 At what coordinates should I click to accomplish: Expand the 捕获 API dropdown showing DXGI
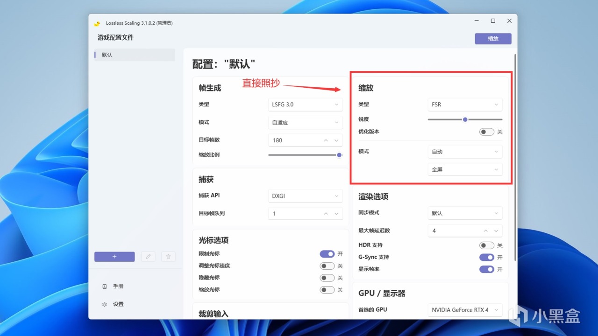point(306,196)
